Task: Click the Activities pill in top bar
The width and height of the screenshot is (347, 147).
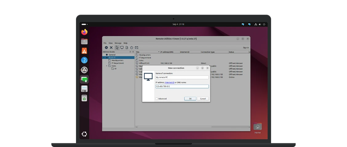Action: (x=84, y=24)
